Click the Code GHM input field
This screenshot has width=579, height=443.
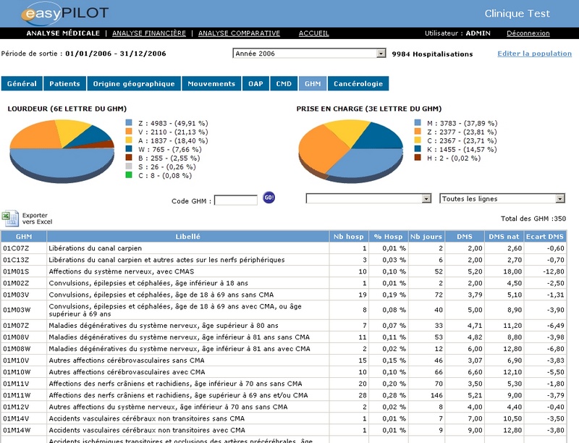pyautogui.click(x=236, y=200)
